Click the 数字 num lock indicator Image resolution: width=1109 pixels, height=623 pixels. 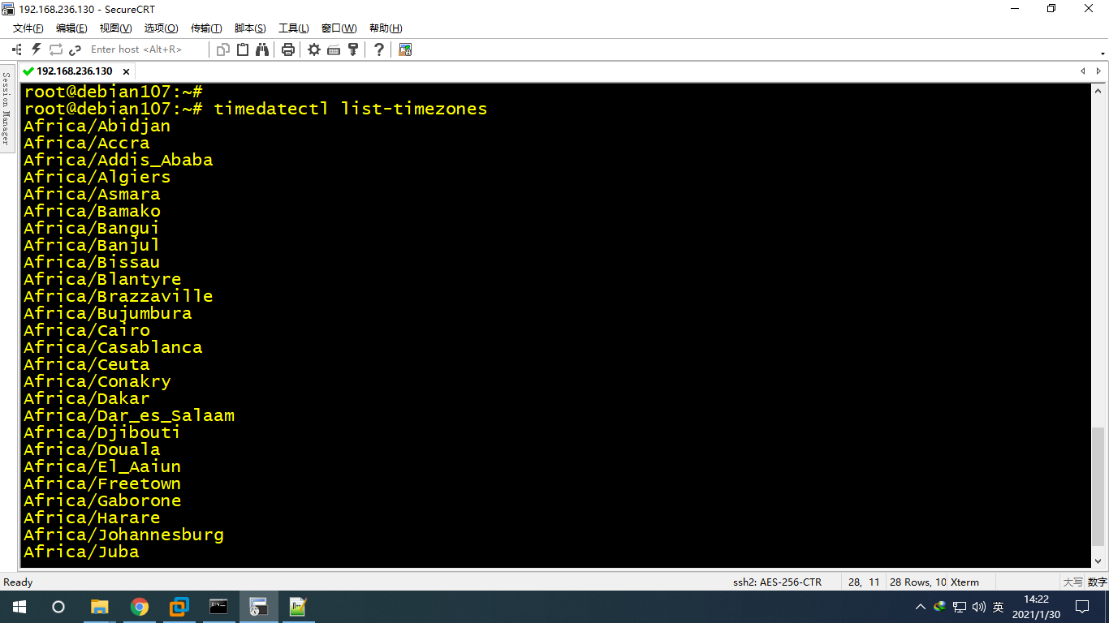[1098, 582]
